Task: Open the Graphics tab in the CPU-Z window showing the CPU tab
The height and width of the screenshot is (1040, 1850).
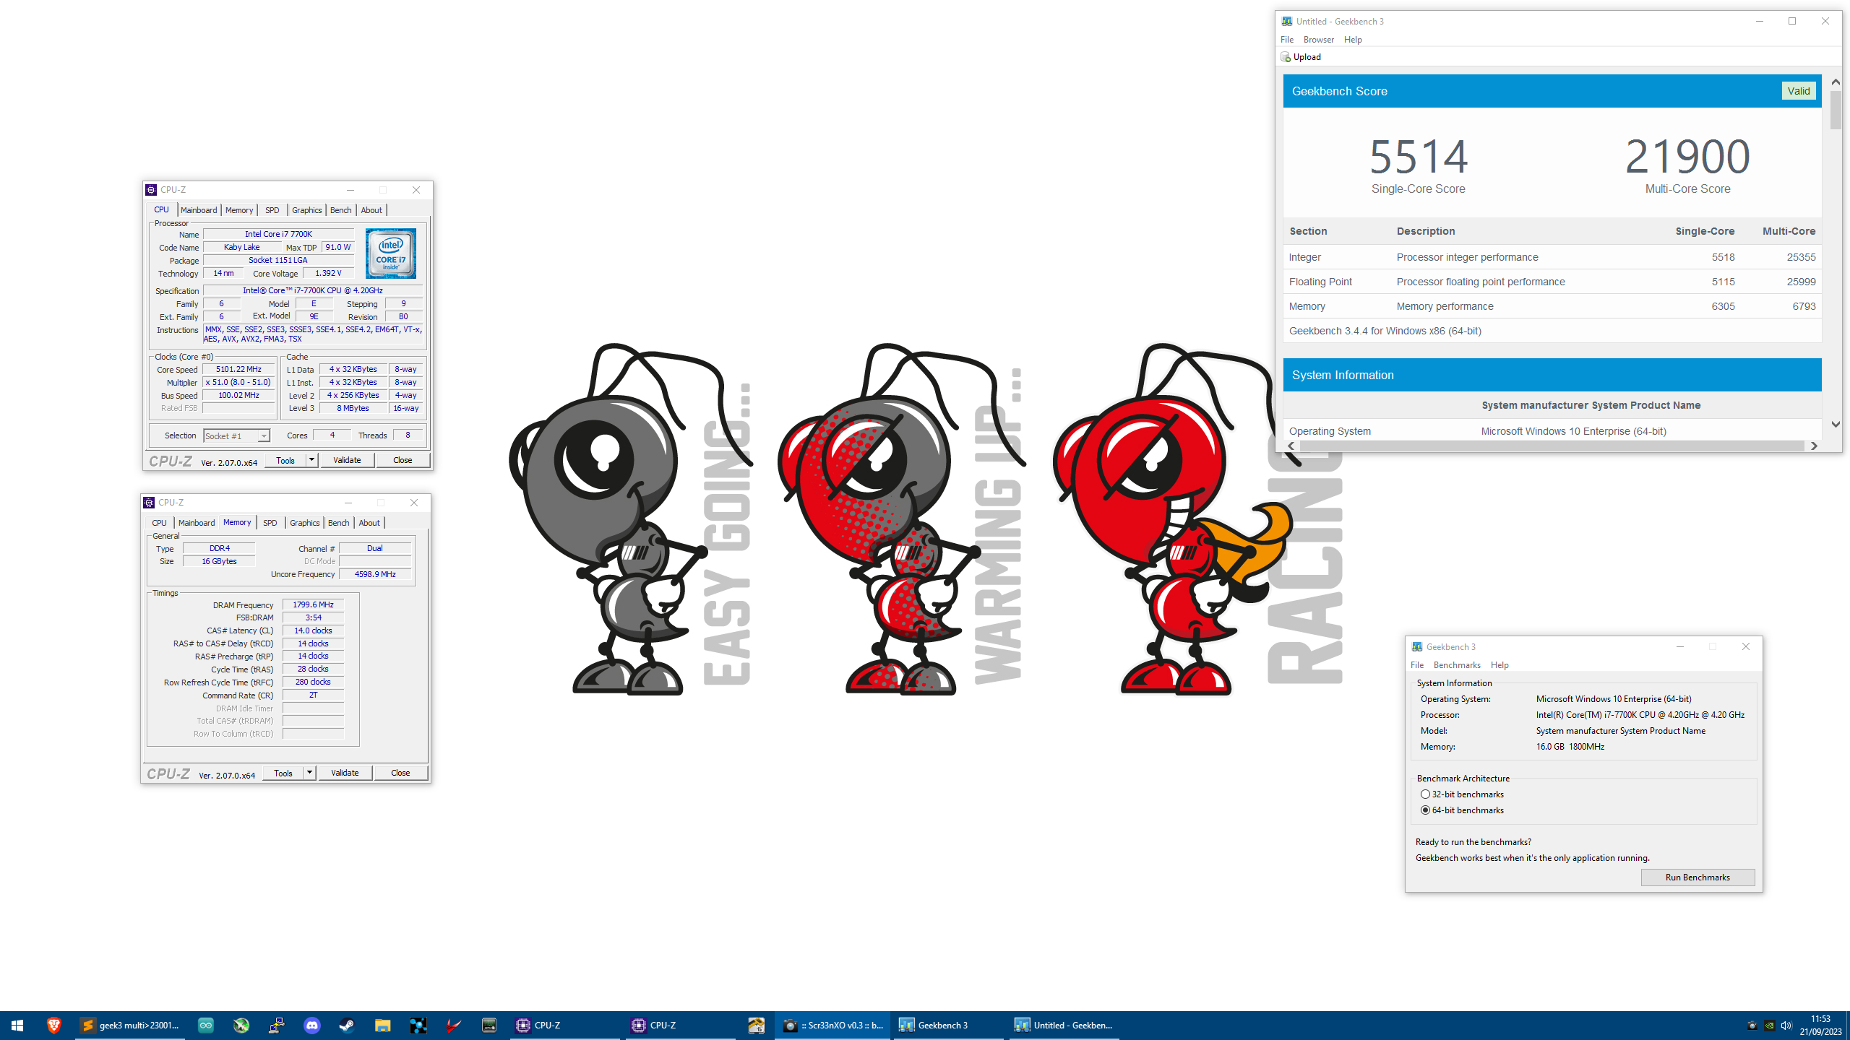Action: pos(306,210)
